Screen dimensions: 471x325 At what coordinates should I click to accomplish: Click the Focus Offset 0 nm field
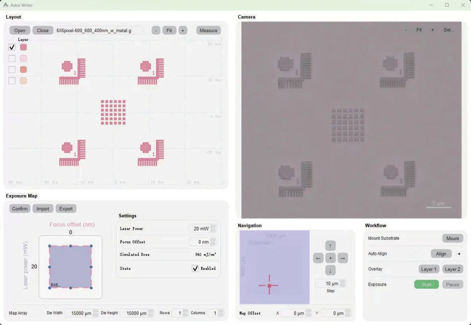[x=200, y=242]
